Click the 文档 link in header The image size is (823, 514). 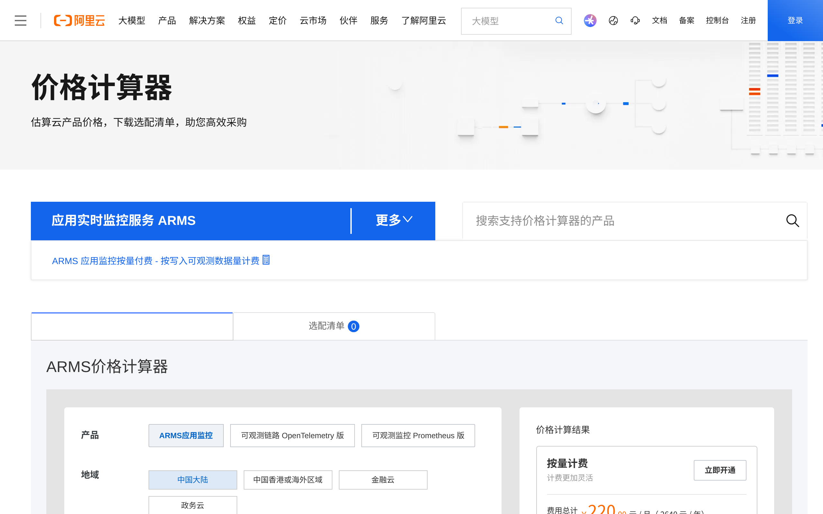pyautogui.click(x=659, y=20)
